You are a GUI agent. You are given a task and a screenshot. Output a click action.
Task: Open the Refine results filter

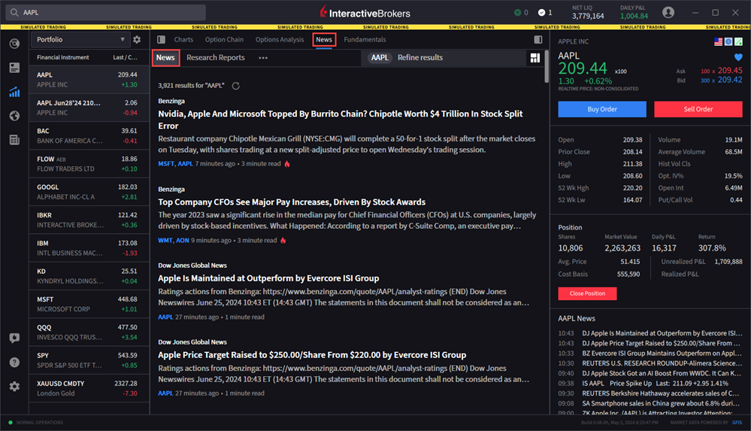419,58
